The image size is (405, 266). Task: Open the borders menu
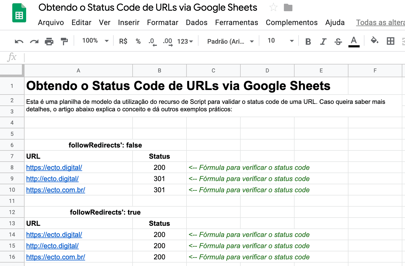(391, 41)
